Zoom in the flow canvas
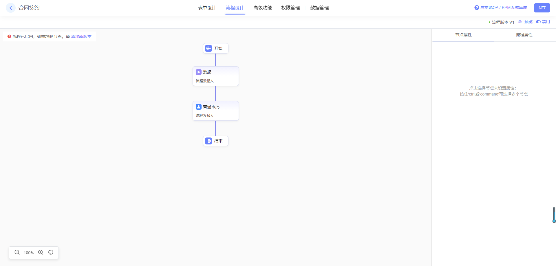 (41, 252)
